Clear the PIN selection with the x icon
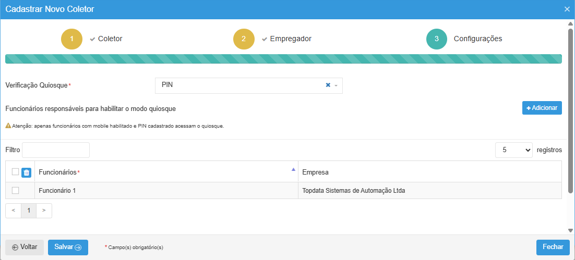Screen dimensions: 575x260 pos(328,85)
